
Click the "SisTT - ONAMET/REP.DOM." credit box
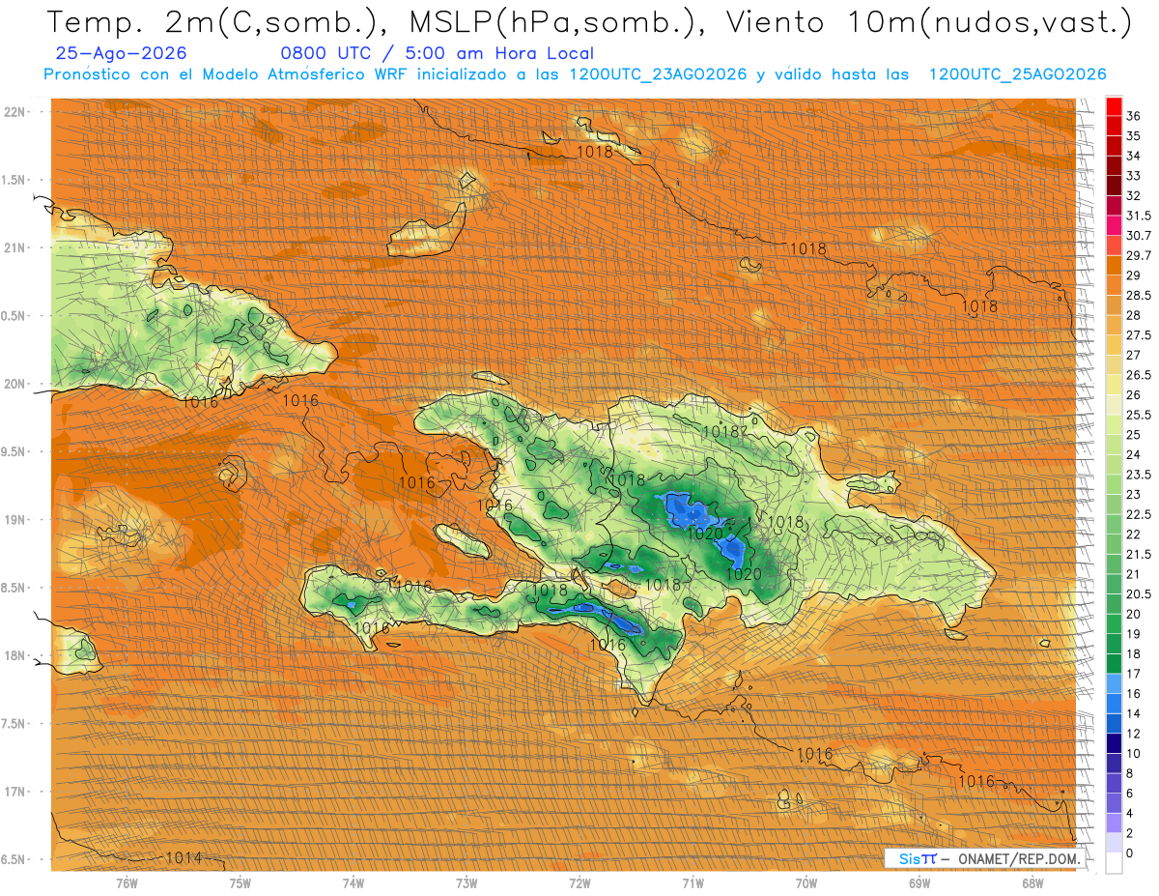985,858
